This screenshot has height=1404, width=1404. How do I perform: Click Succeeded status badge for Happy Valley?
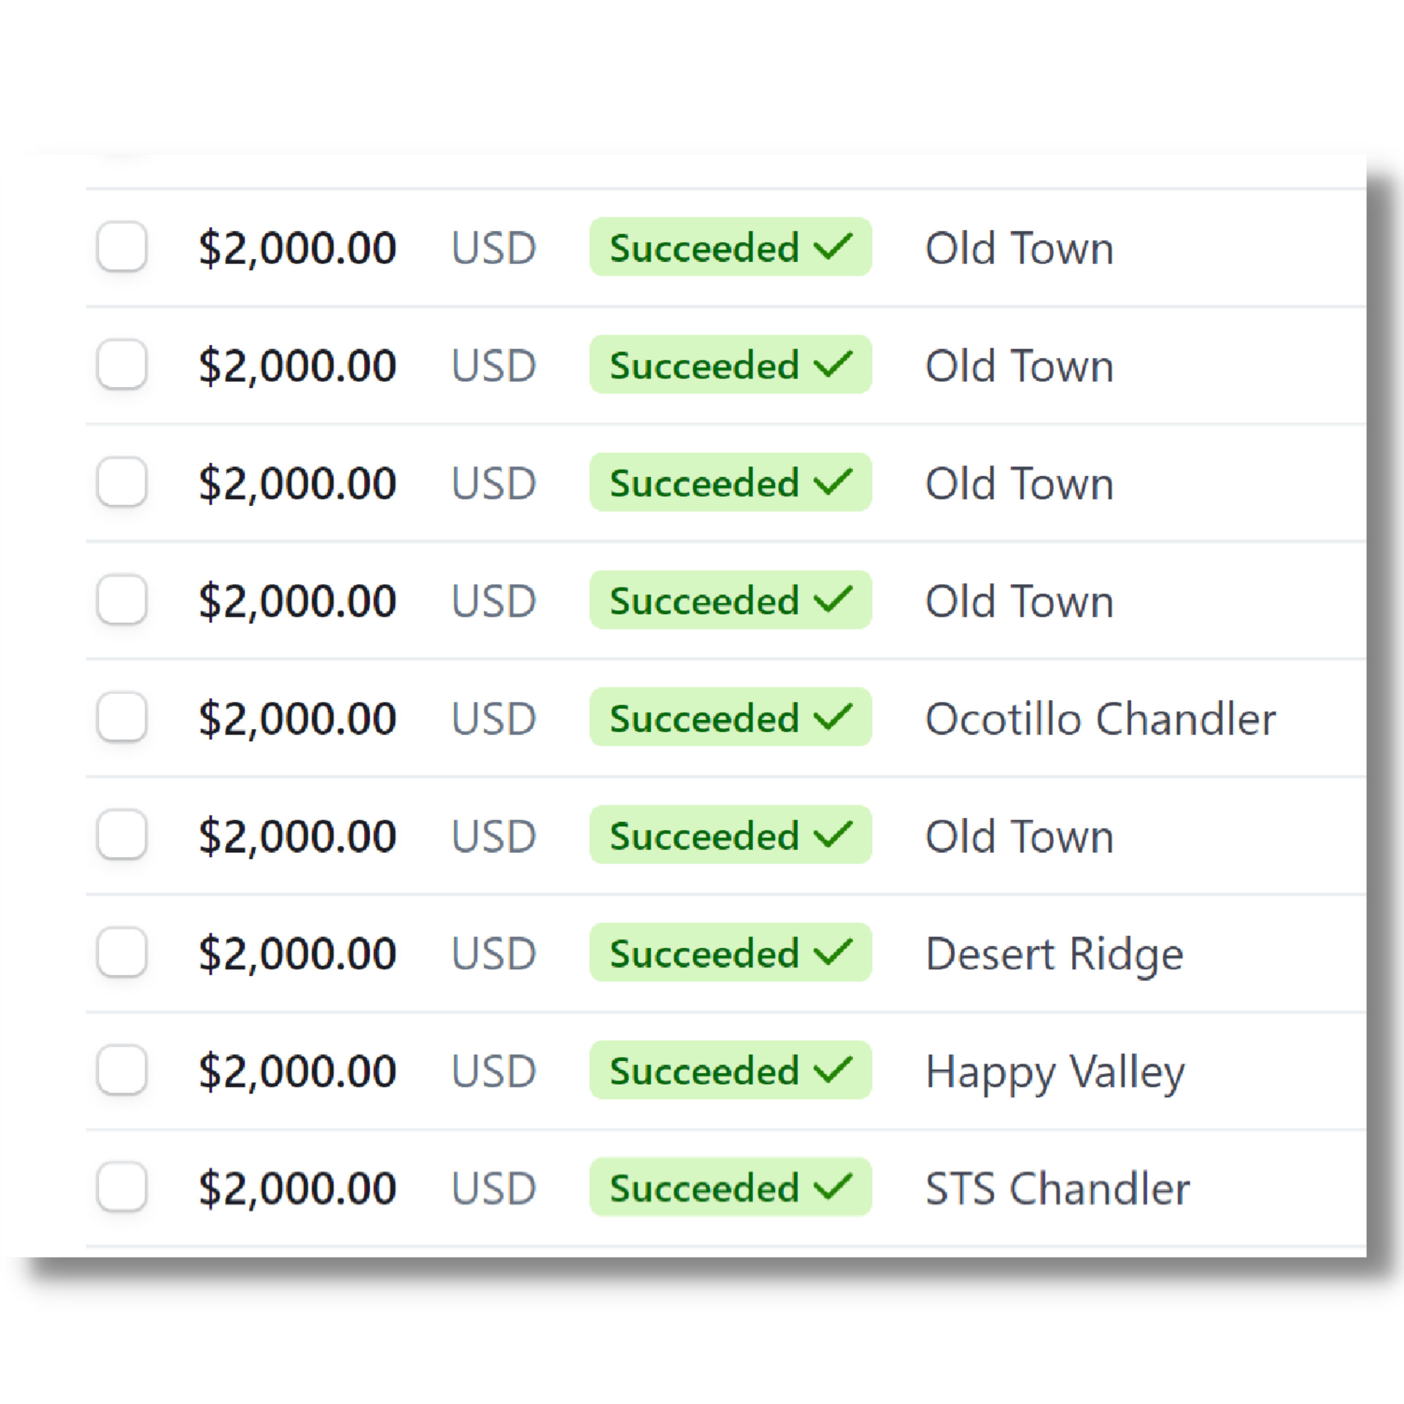click(730, 1070)
